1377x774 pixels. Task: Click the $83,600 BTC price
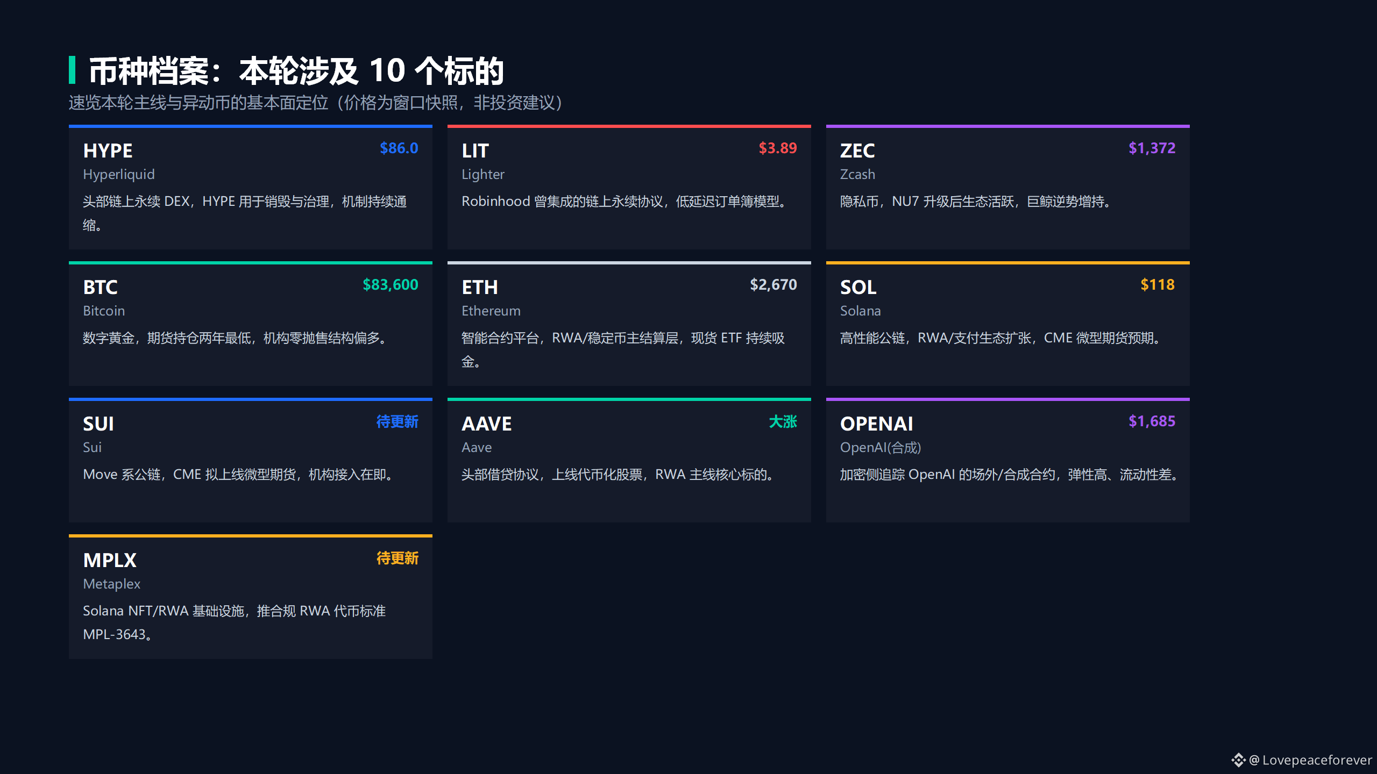(x=390, y=284)
